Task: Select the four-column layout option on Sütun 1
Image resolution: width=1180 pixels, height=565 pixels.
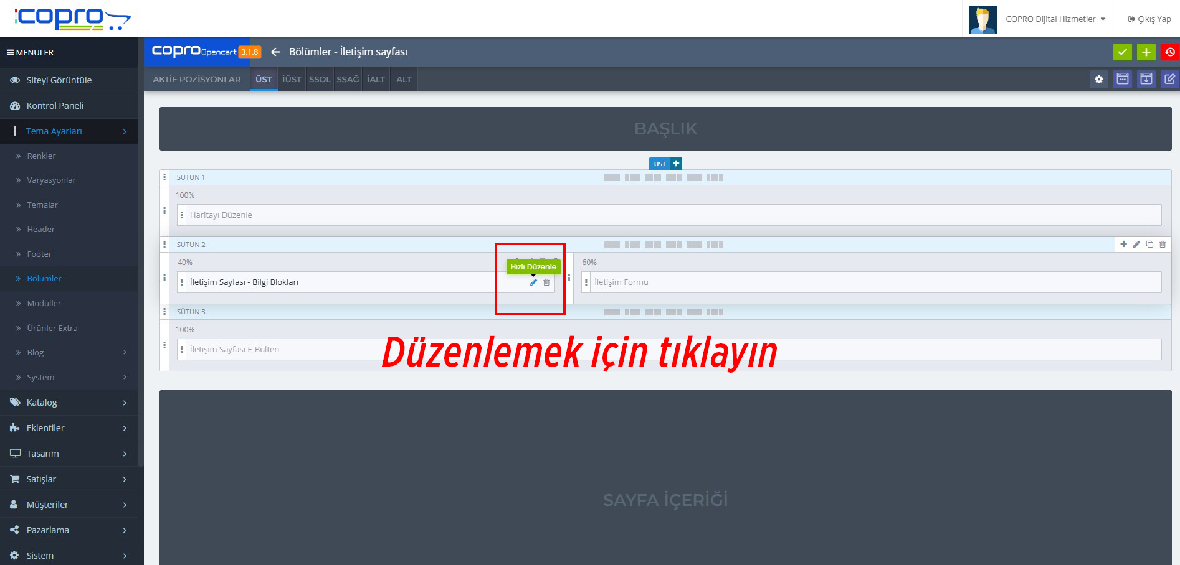Action: (x=654, y=177)
